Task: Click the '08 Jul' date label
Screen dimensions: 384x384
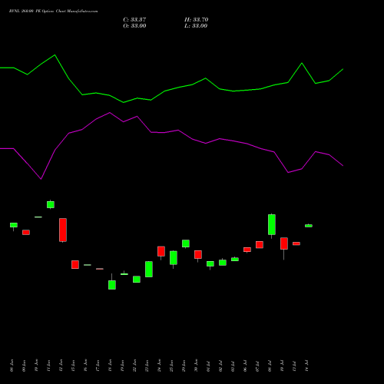Action: [x=270, y=366]
